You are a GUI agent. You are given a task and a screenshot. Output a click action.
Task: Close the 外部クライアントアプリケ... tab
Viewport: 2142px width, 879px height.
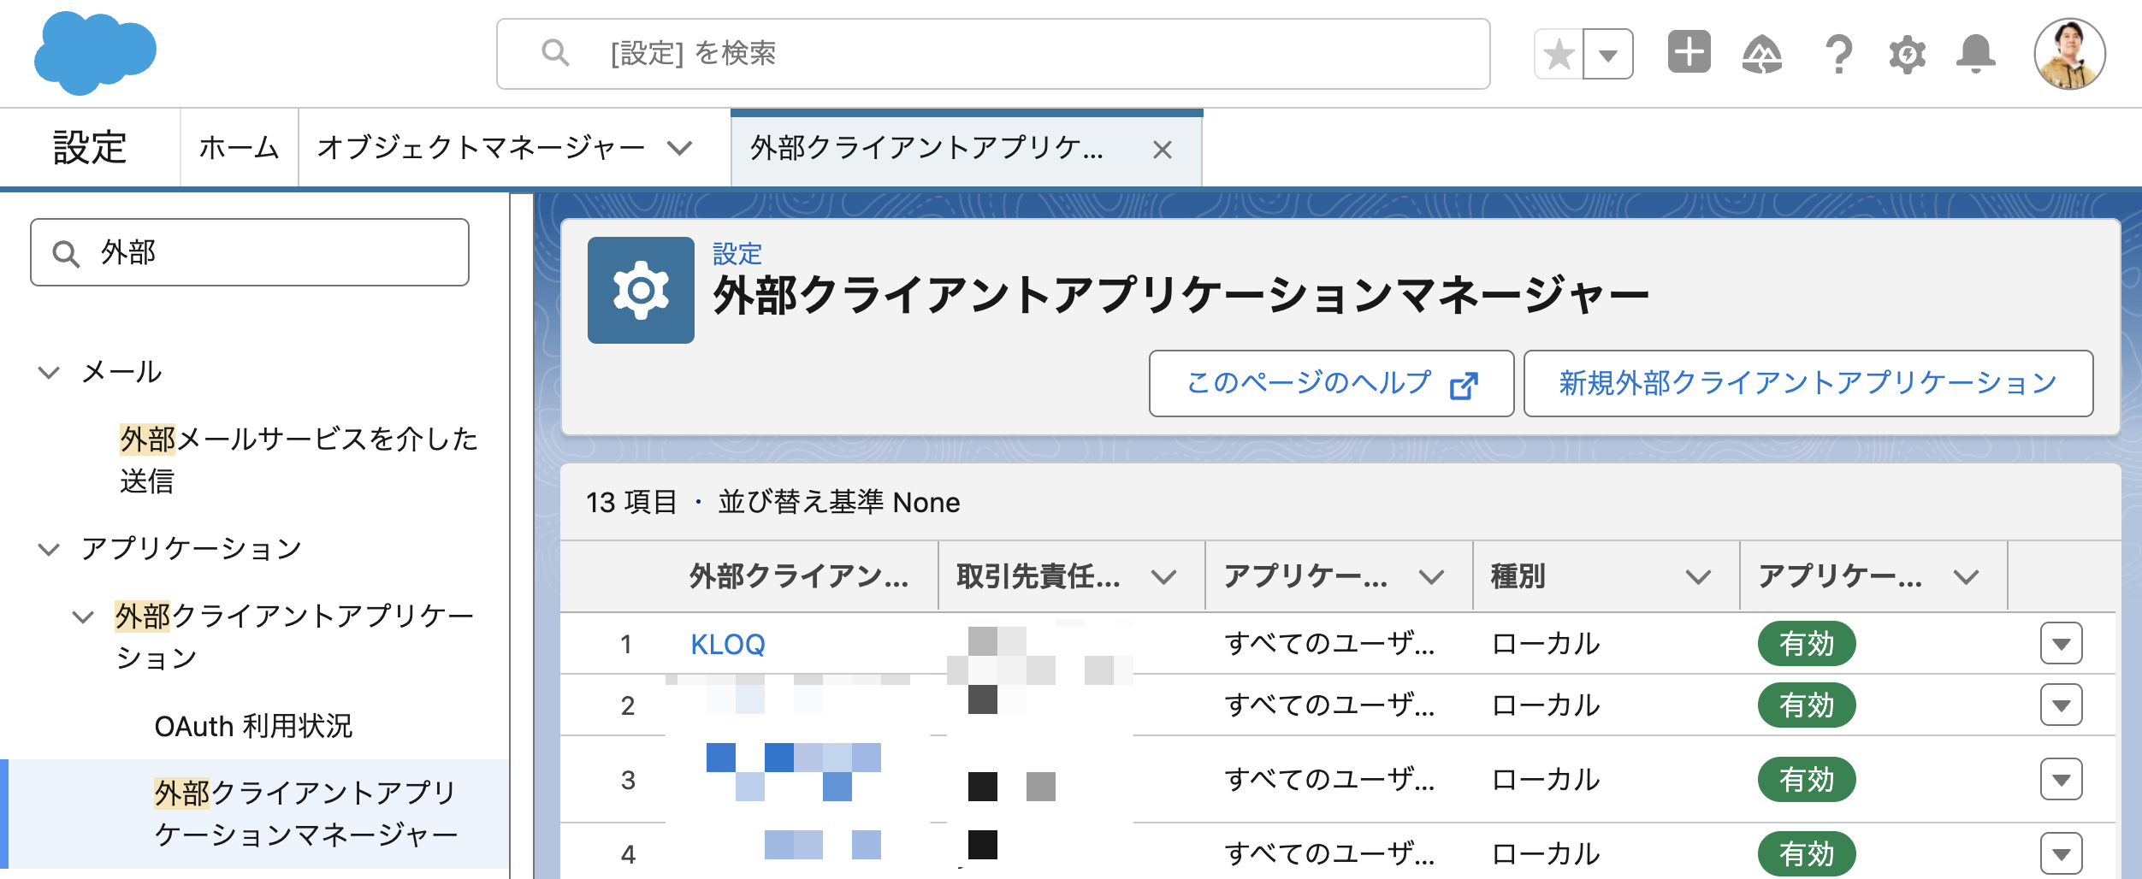pyautogui.click(x=1162, y=150)
